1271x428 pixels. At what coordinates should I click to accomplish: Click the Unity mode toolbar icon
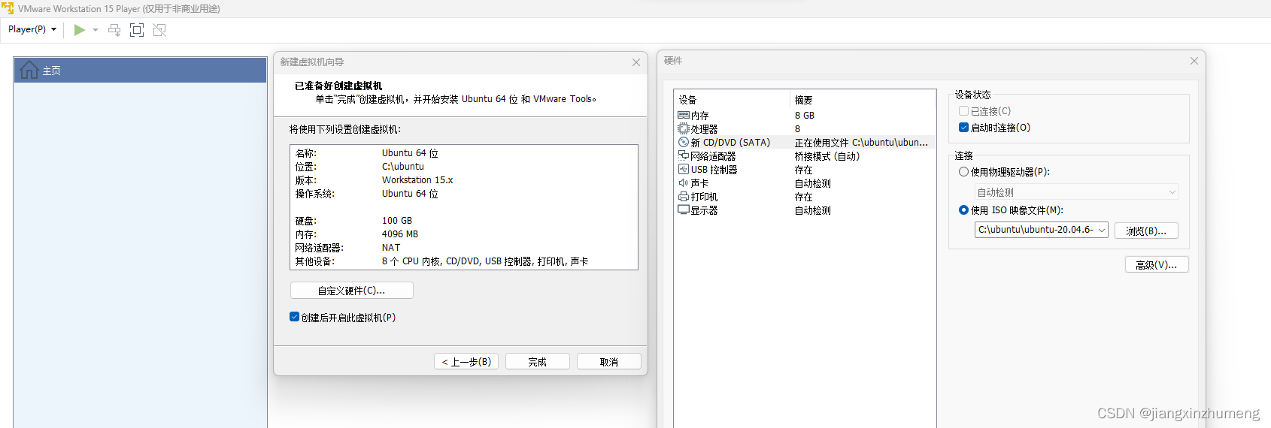point(159,30)
